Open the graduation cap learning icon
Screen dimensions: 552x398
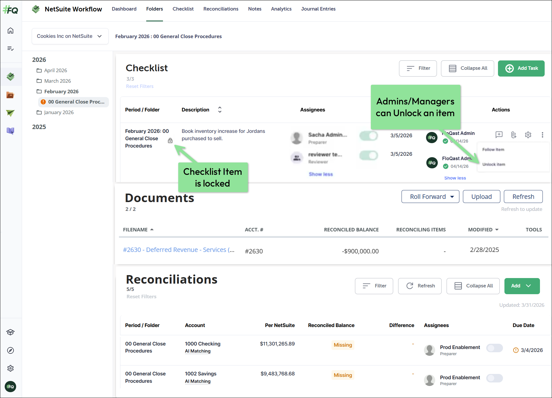tap(11, 332)
